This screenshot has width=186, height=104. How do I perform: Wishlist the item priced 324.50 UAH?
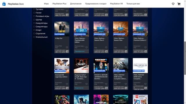point(126,11)
